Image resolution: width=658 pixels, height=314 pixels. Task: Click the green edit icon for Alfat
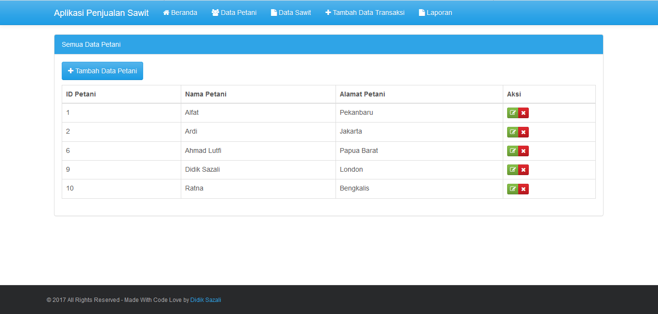pos(512,112)
